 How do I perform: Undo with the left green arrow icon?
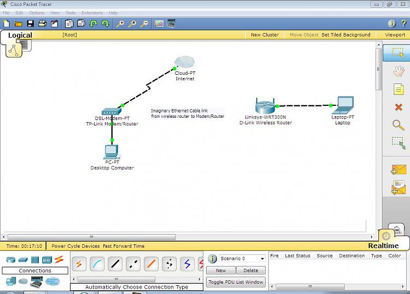[93, 24]
